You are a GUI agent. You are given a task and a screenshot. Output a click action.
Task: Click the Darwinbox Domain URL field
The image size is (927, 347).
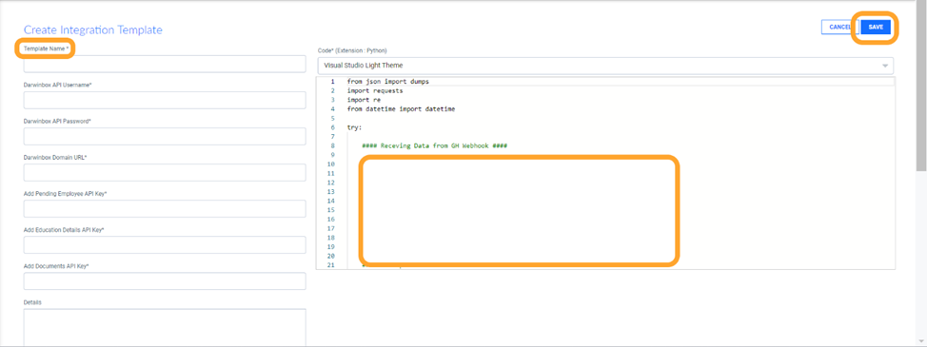pyautogui.click(x=165, y=173)
